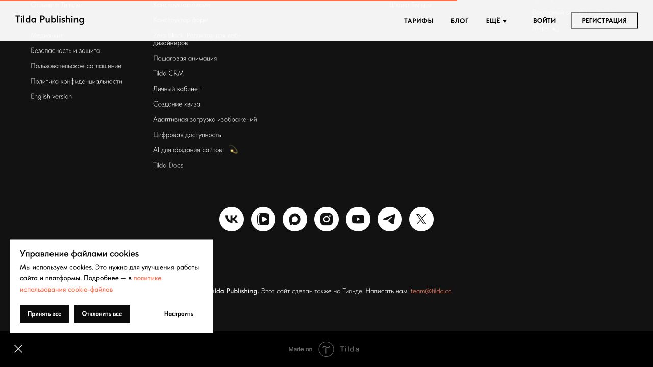The image size is (653, 367).
Task: Open the ТАРИФЫ menu item
Action: [418, 21]
